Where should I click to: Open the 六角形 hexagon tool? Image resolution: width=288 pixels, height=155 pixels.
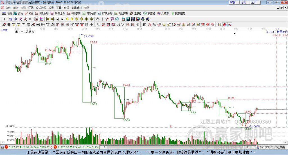tap(163, 14)
